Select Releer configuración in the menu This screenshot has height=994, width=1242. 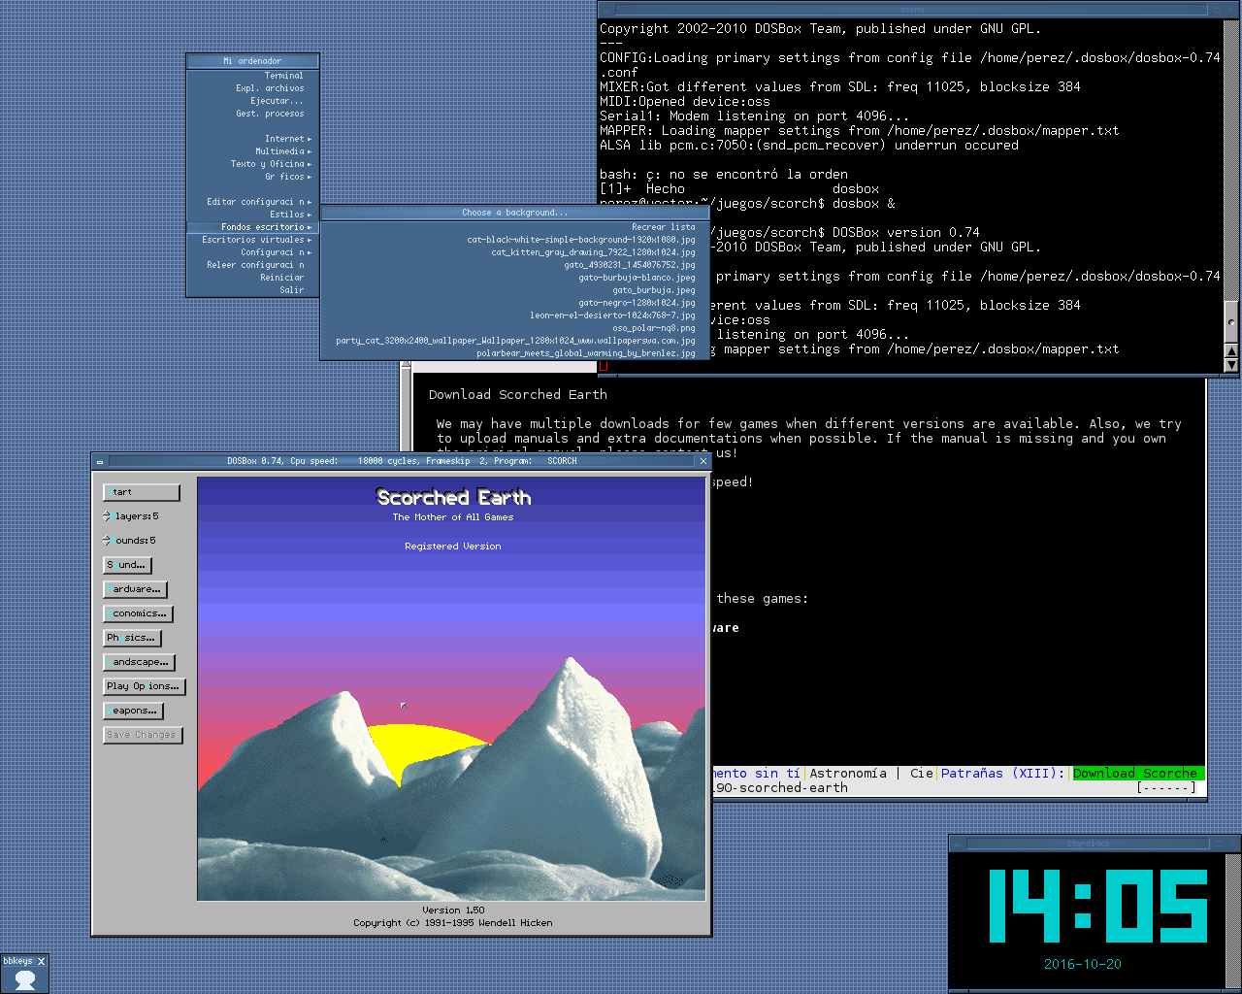pos(252,265)
